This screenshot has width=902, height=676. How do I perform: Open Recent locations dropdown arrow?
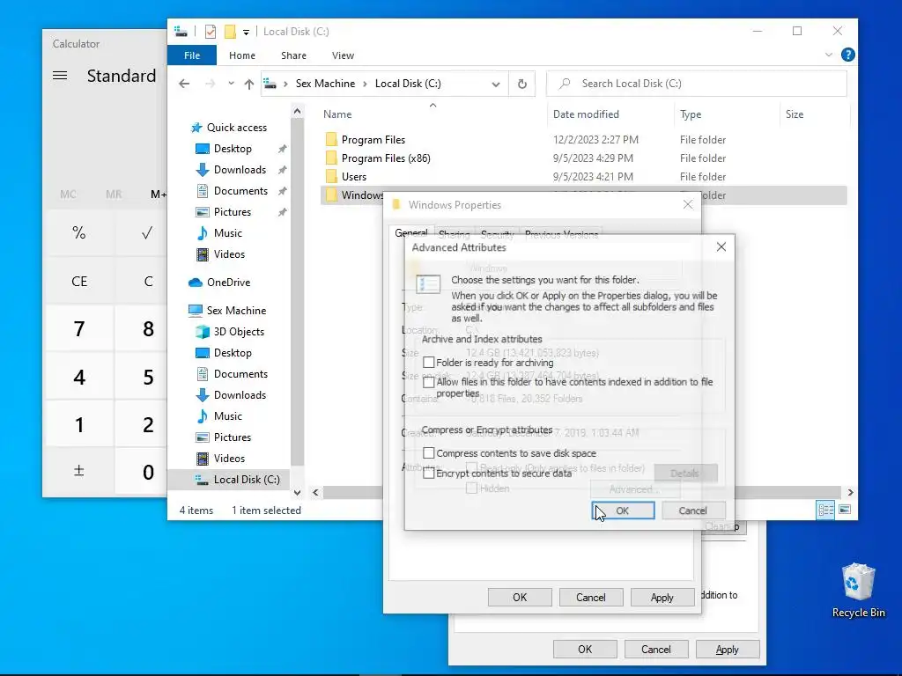pyautogui.click(x=232, y=84)
